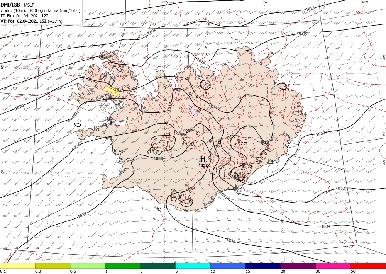The height and width of the screenshot is (274, 386).
Task: Click the "15W" longitude label at top
Action: point(264,2)
